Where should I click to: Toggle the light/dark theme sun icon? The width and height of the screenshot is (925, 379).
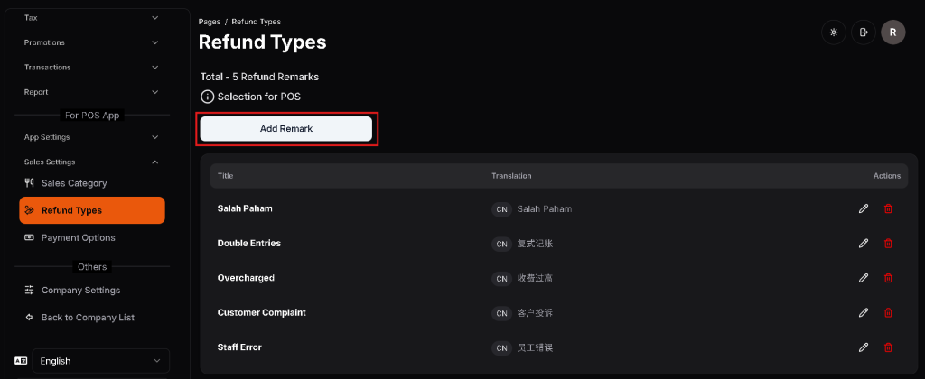click(833, 32)
